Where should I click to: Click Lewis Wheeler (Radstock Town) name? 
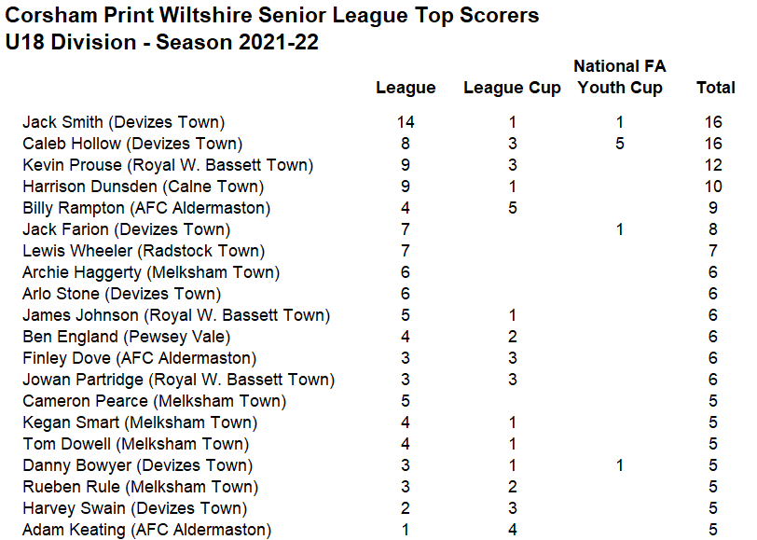(x=144, y=251)
